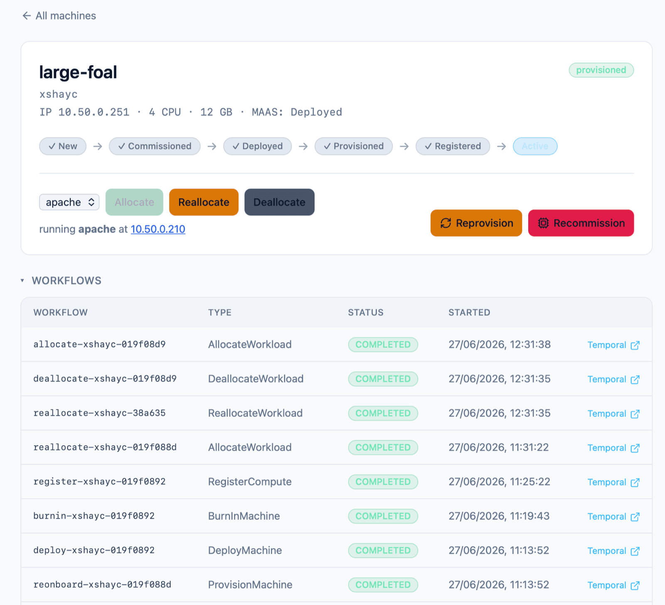Click the Deallocate button
Viewport: 665px width, 605px height.
click(279, 202)
